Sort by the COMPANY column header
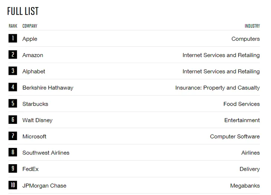The width and height of the screenshot is (271, 195). pyautogui.click(x=30, y=26)
